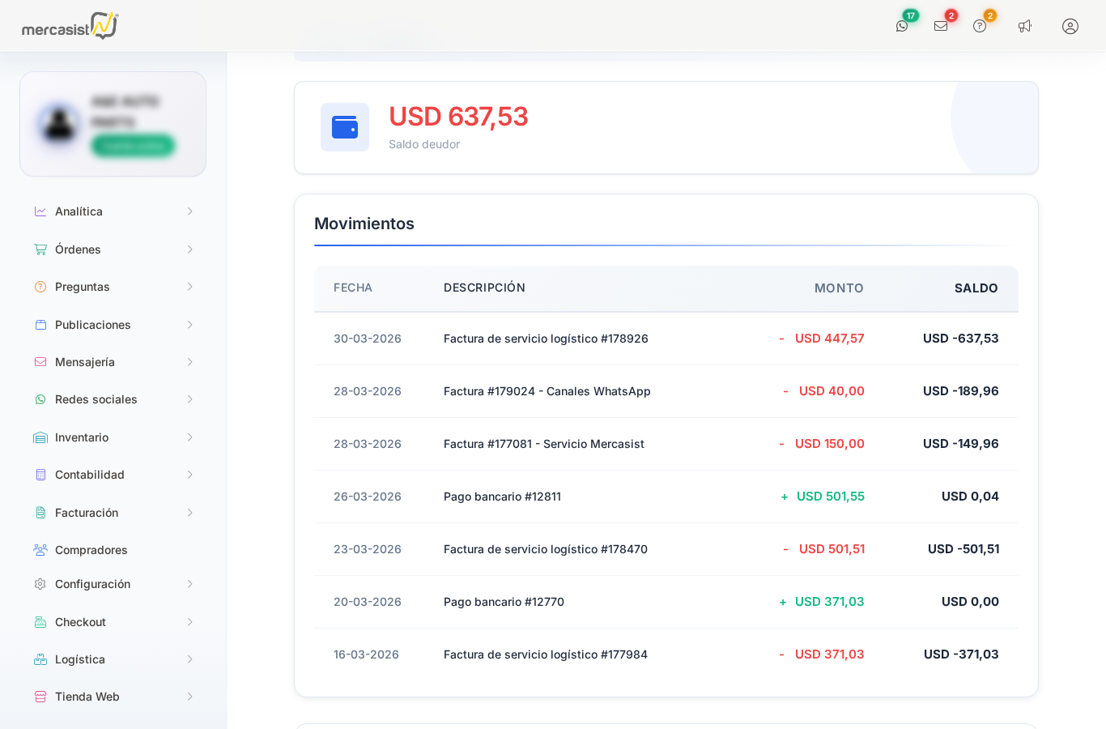The height and width of the screenshot is (729, 1106).
Task: Open the help question mark icon
Action: pyautogui.click(x=980, y=26)
